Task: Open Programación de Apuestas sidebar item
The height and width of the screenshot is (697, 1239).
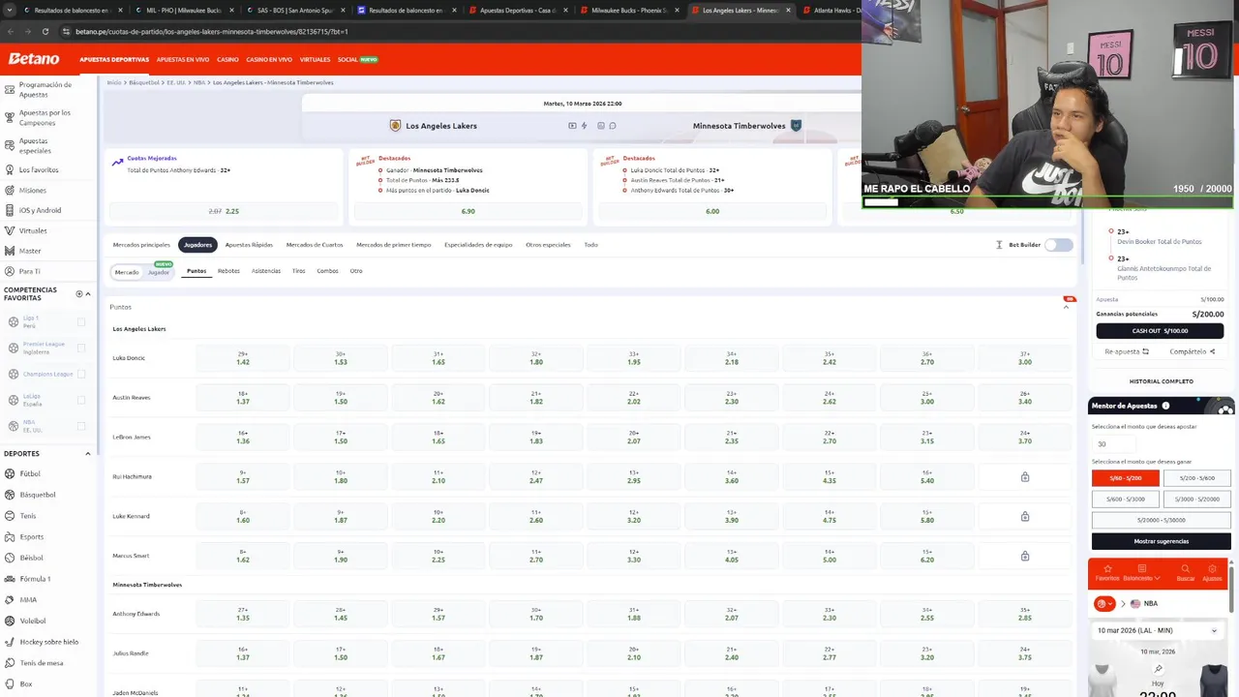Action: 45,89
